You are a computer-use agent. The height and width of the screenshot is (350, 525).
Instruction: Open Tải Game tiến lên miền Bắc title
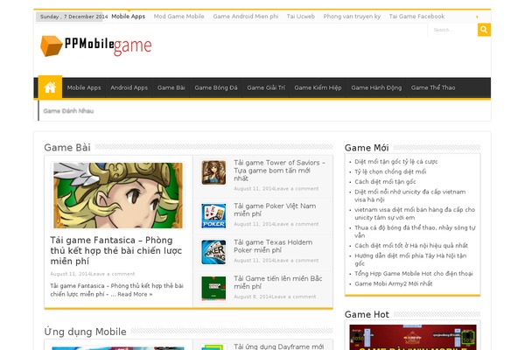tap(278, 283)
